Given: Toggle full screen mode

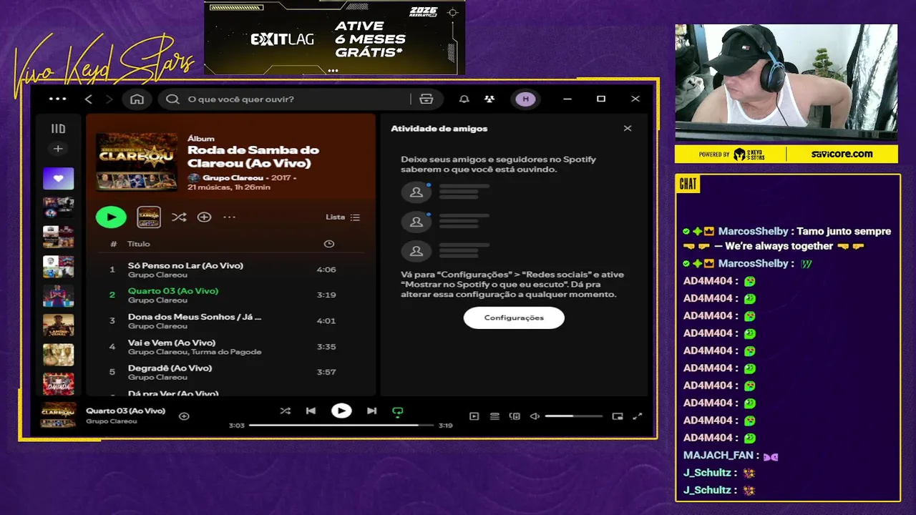Looking at the screenshot, I should pos(638,416).
